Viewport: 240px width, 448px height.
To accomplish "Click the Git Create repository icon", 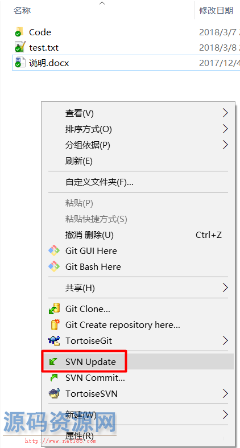I will [55, 324].
